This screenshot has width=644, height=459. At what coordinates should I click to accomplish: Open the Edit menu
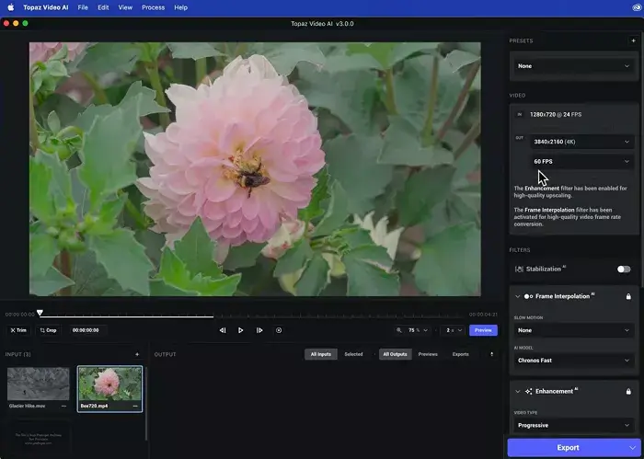coord(103,7)
